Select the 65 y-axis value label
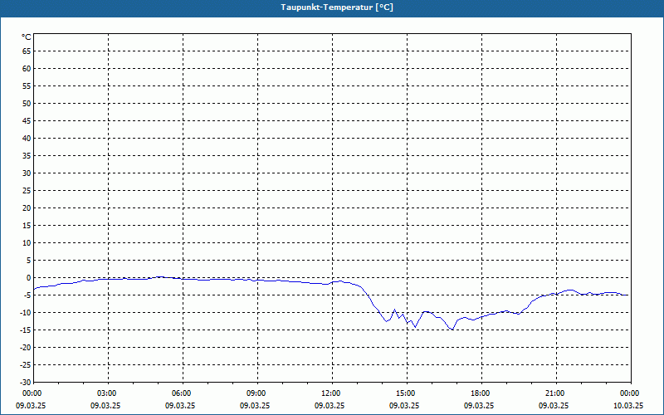This screenshot has height=415, width=664. [27, 51]
